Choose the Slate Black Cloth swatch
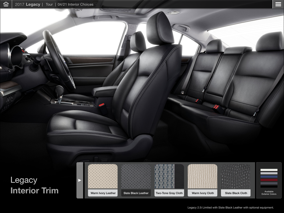This screenshot has width=284, height=213. [x=236, y=176]
